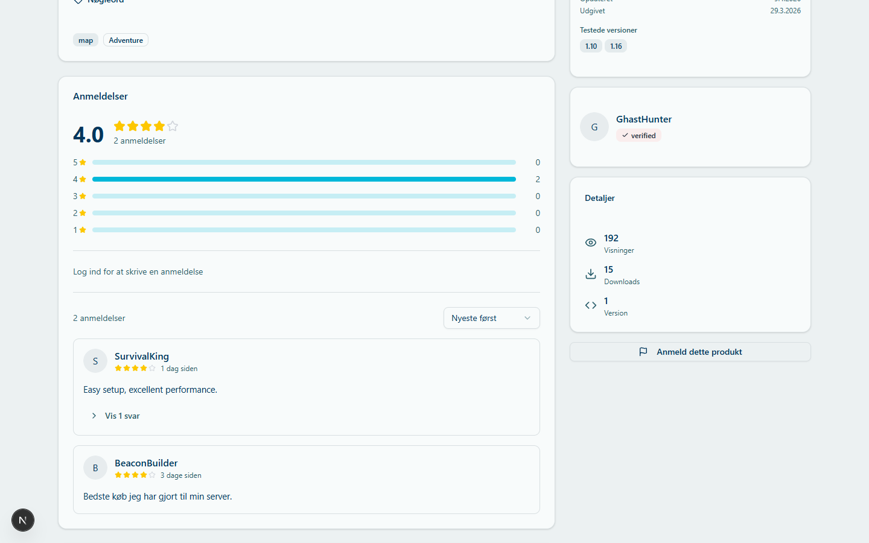Click the text 'Easy setup, excellent performance.'
The width and height of the screenshot is (869, 543).
150,390
